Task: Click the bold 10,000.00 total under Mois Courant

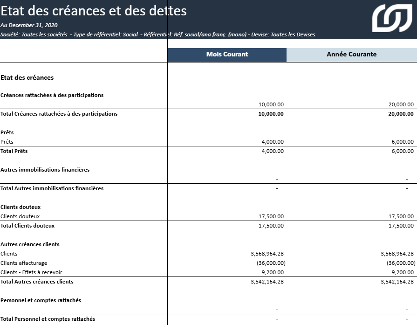Action: tap(271, 114)
